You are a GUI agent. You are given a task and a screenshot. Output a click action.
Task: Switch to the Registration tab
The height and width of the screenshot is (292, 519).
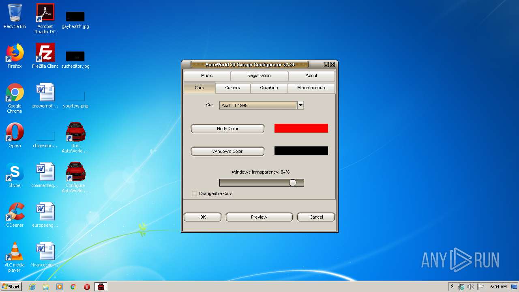click(x=259, y=75)
